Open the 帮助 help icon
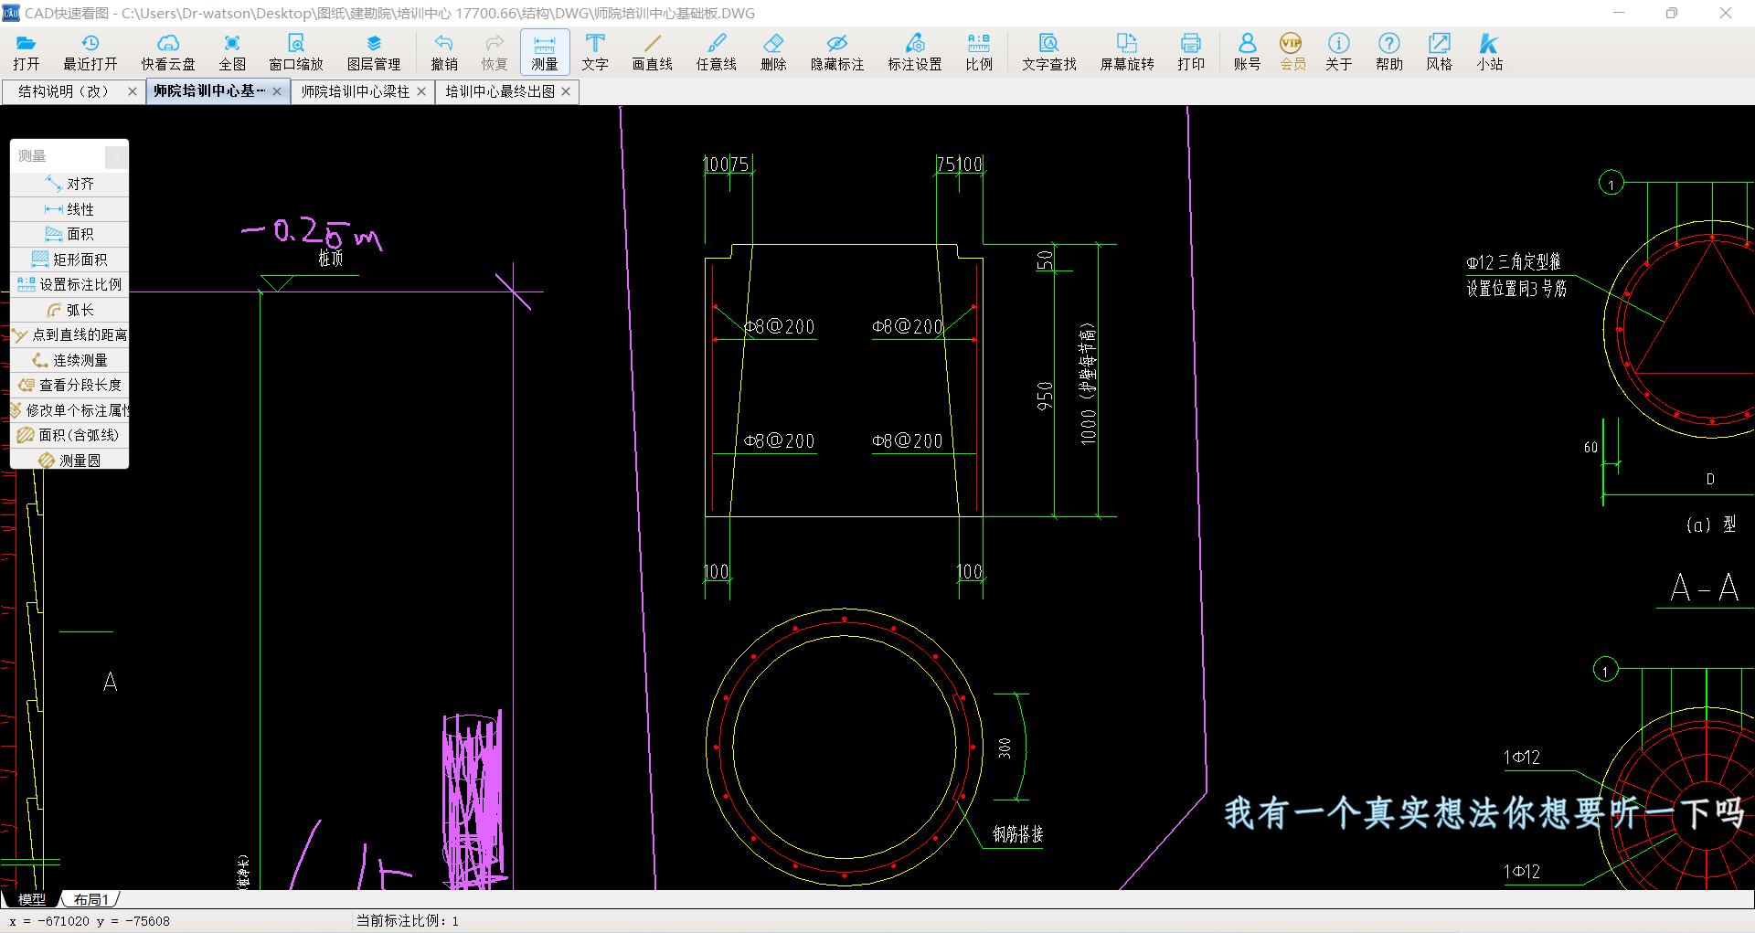 (1389, 52)
